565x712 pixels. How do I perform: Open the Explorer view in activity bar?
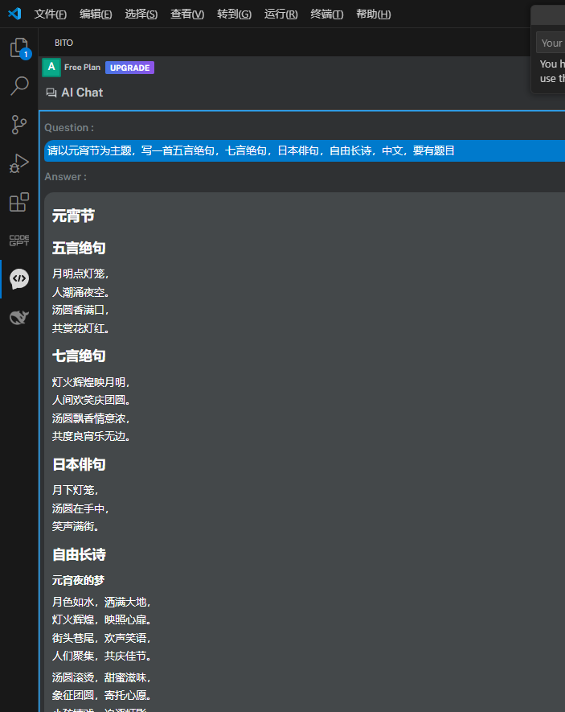pos(19,47)
